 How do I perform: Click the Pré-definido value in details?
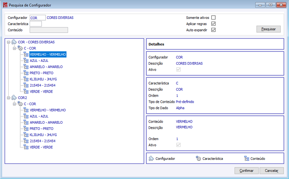185,102
